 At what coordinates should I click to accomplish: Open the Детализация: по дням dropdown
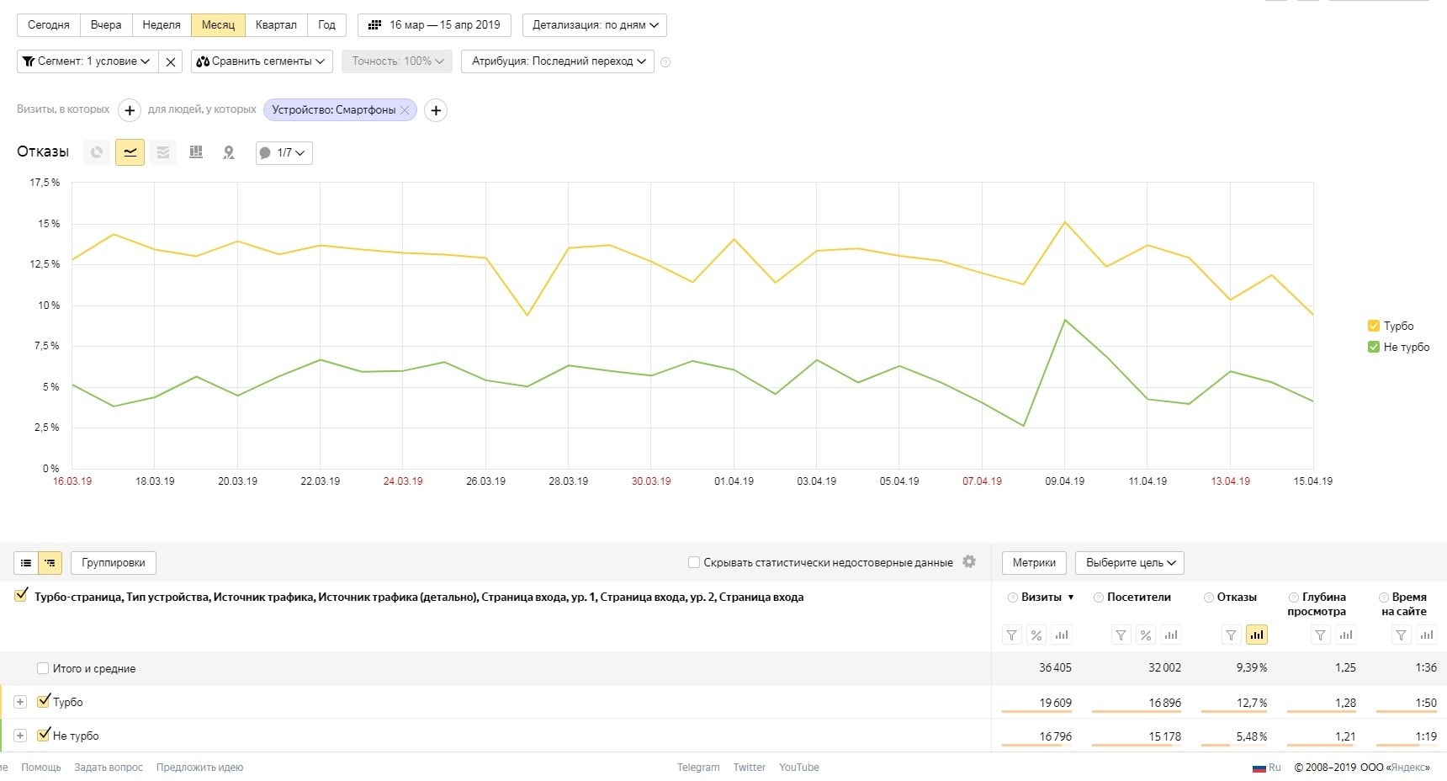point(595,25)
